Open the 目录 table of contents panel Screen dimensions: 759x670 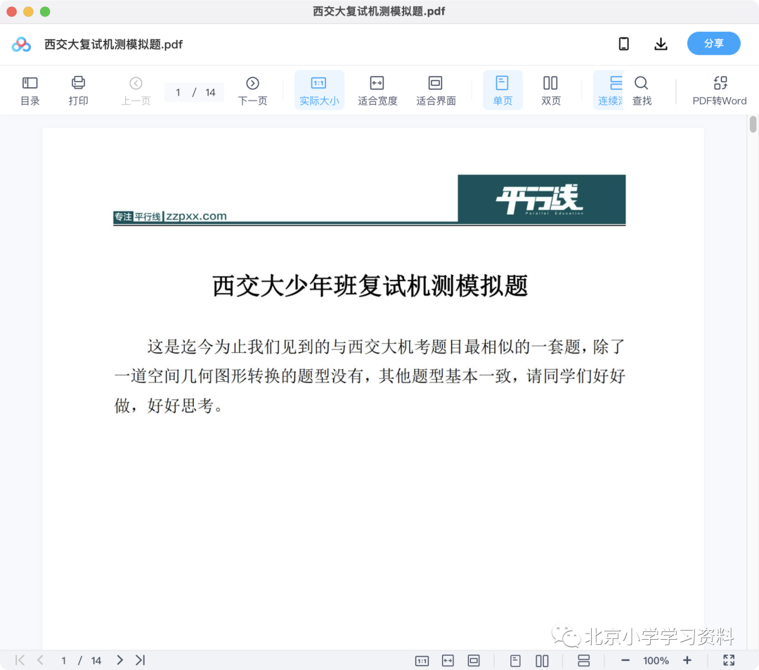(30, 91)
